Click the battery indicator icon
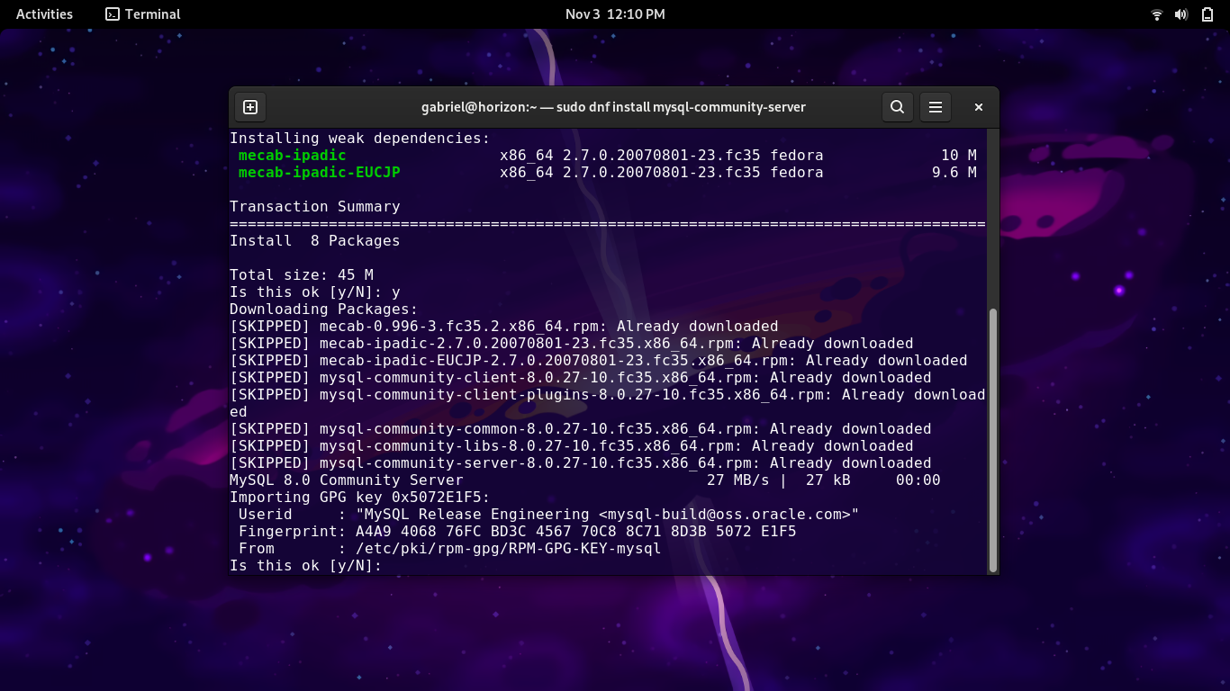Screen dimensions: 1230x691 pos(1206,14)
